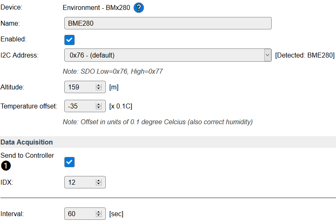Decrease Interval seconds with down arrow
Image resolution: width=336 pixels, height=224 pixels.
[x=99, y=216]
